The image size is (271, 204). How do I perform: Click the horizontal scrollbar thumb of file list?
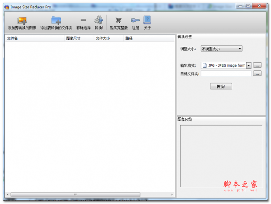click(x=75, y=195)
